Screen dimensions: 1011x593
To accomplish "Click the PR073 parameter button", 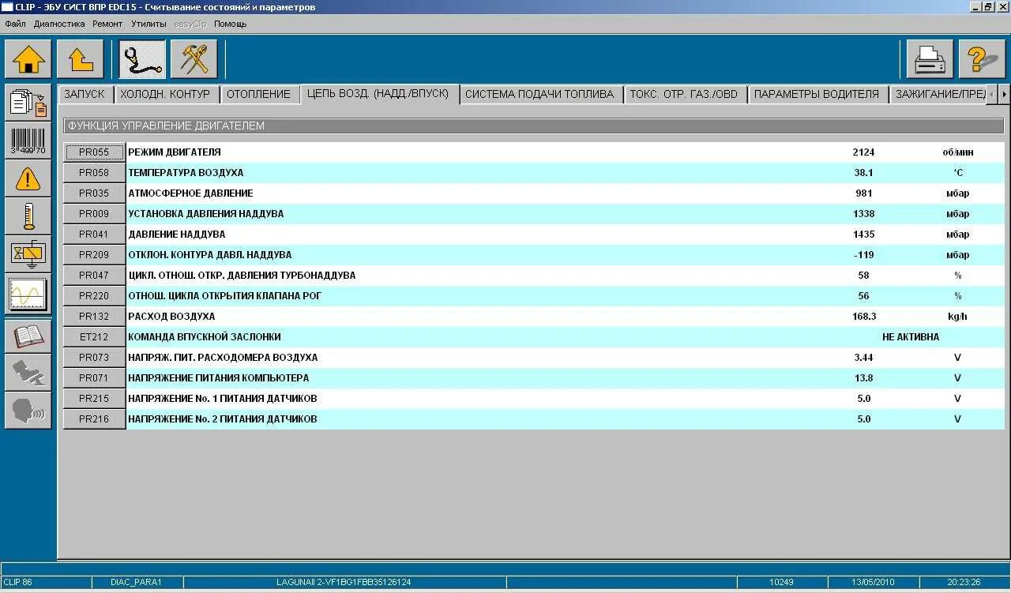I will tap(94, 358).
